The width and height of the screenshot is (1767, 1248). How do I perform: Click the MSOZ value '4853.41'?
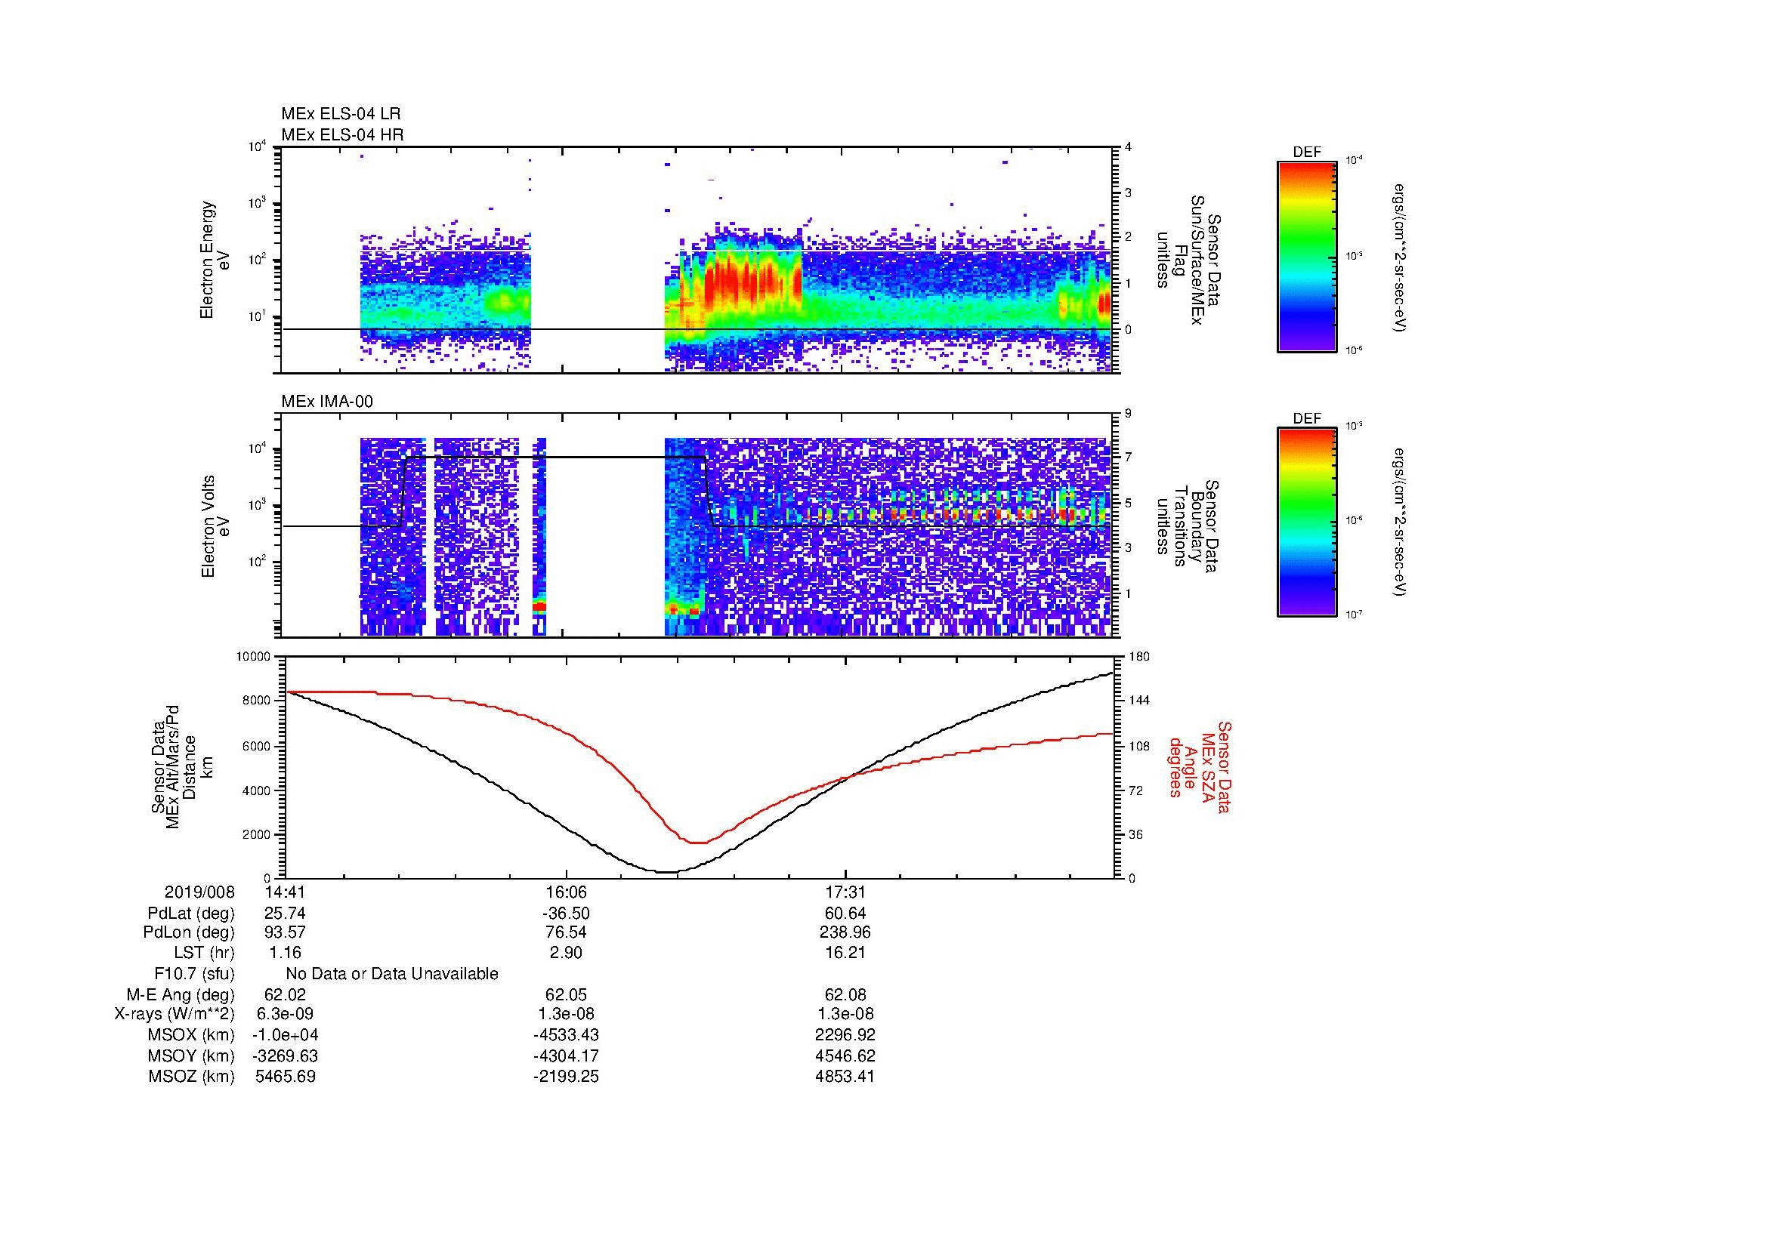tap(845, 1077)
